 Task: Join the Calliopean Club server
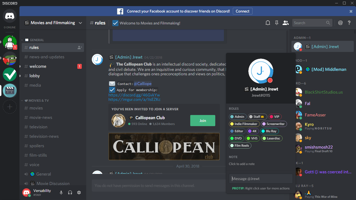click(202, 120)
